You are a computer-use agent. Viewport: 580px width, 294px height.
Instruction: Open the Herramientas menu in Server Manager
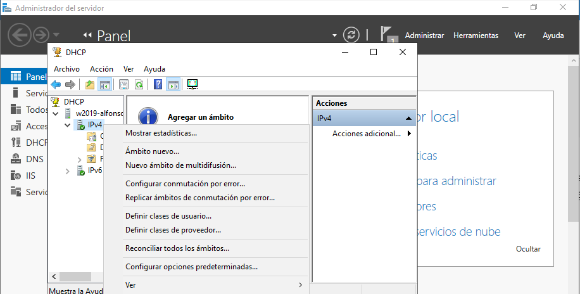[x=476, y=35]
